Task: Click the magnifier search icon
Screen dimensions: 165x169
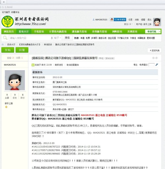Action: (5, 38)
